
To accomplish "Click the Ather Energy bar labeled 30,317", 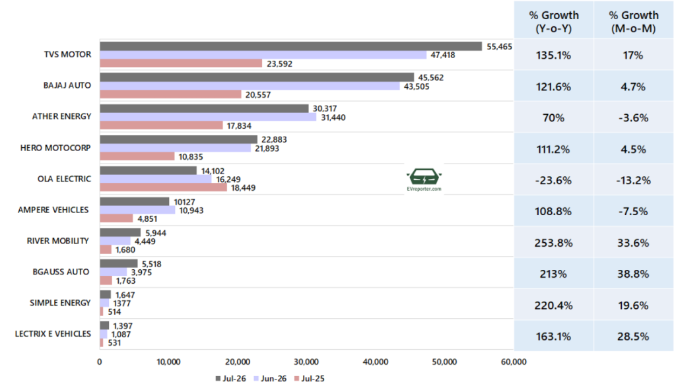I will pyautogui.click(x=205, y=108).
